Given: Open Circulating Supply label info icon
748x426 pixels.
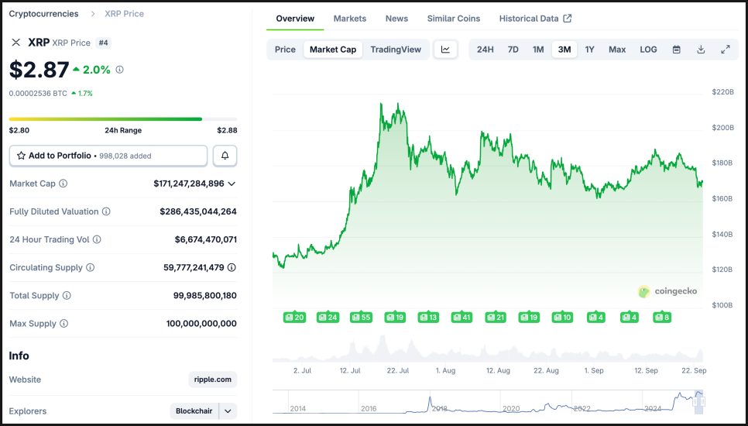Looking at the screenshot, I should click(x=90, y=268).
